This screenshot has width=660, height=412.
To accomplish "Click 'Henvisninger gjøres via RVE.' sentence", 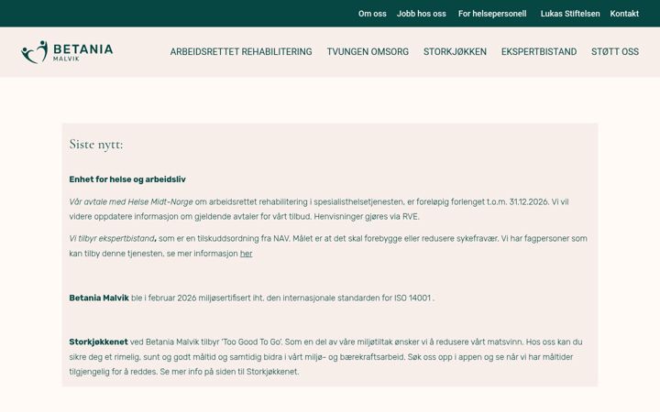I will (367, 217).
